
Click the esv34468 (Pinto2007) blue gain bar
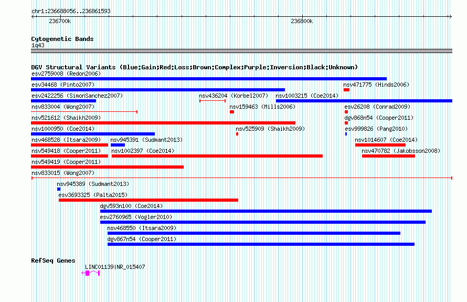coord(158,90)
